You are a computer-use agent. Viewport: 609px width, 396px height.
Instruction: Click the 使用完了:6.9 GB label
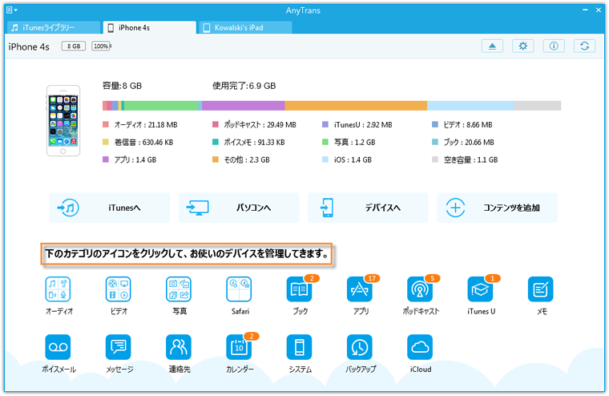click(x=244, y=86)
